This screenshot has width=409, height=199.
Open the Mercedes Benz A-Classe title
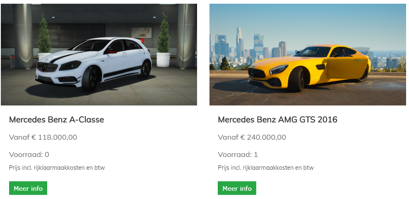pyautogui.click(x=57, y=119)
